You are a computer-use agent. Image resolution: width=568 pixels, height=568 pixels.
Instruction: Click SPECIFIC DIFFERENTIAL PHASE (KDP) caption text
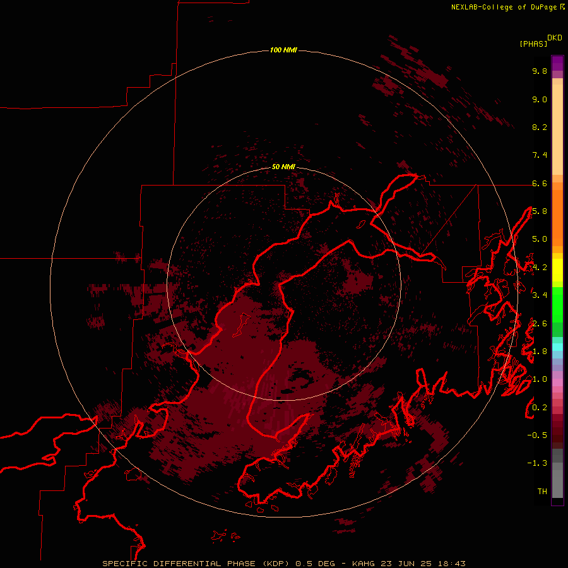[197, 564]
